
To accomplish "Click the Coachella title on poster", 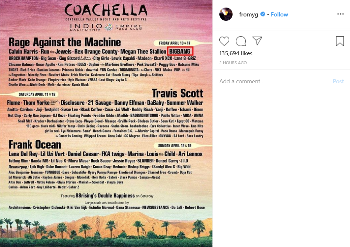I will (106, 10).
